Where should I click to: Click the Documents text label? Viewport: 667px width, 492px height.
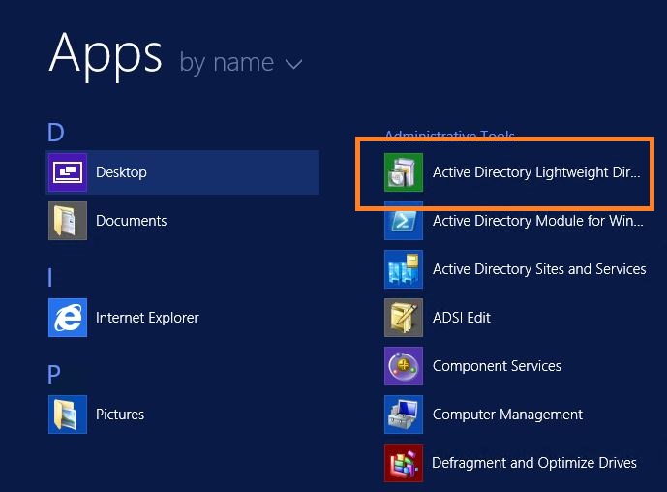(131, 221)
